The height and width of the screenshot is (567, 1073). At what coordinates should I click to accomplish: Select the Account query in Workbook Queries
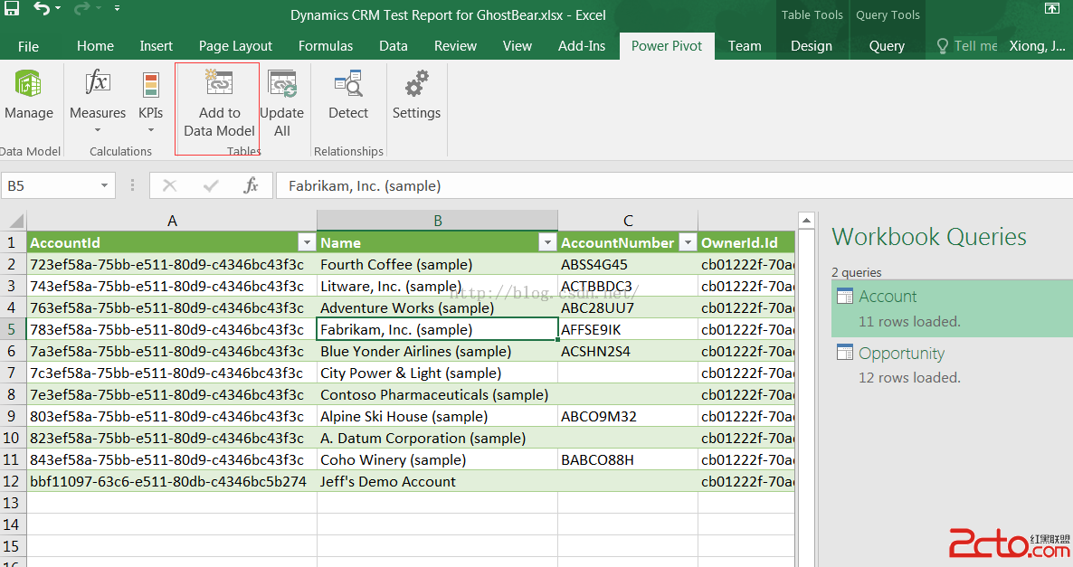952,307
